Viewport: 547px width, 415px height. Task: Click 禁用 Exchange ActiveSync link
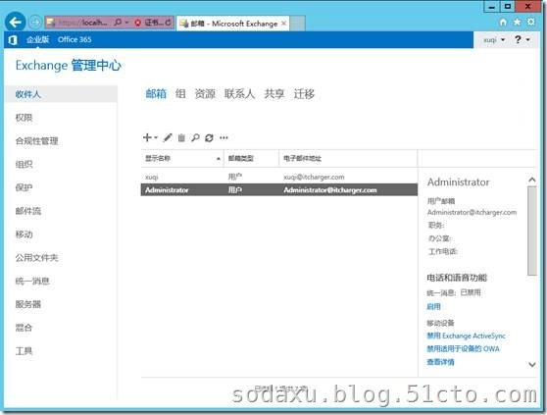pos(466,336)
